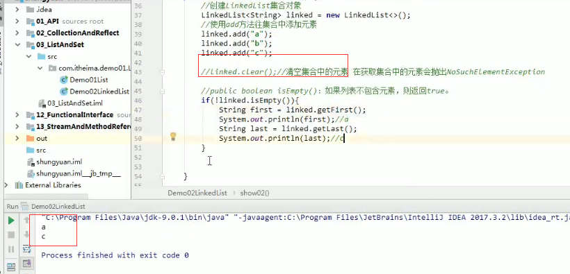Toggle the fold marker at line 54
Viewport: 570px width, 274px height.
(x=162, y=176)
